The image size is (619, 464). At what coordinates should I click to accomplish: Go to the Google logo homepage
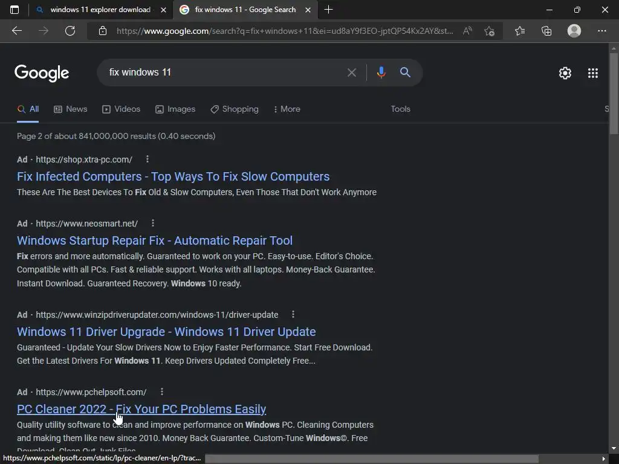pos(42,73)
